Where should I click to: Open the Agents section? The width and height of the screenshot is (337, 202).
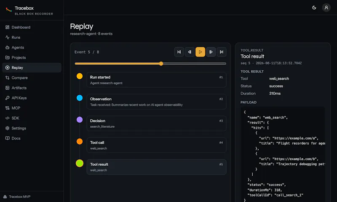click(32, 47)
